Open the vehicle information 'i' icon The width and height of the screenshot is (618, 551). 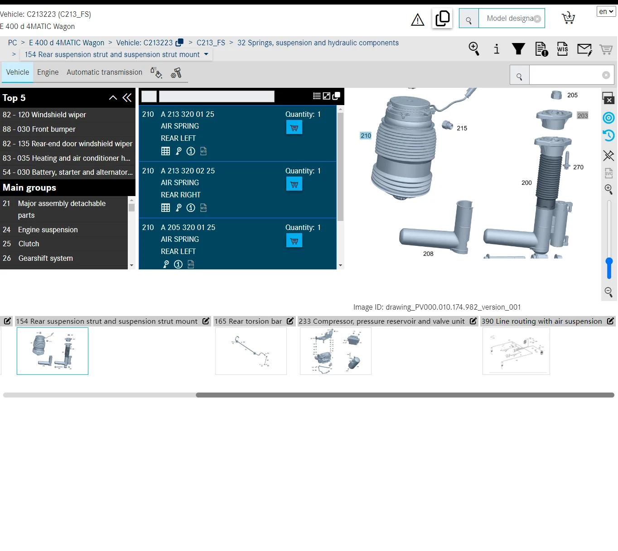click(x=497, y=48)
